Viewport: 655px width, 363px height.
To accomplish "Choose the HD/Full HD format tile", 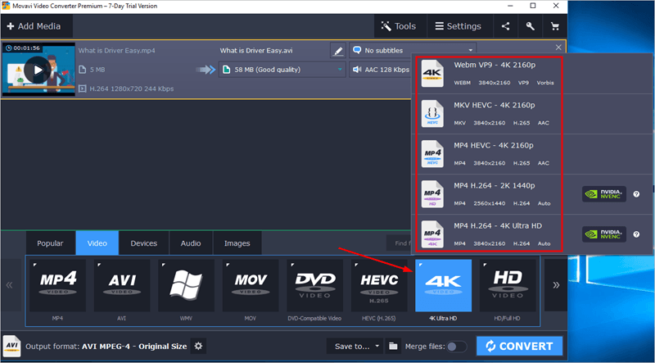I will click(x=508, y=286).
